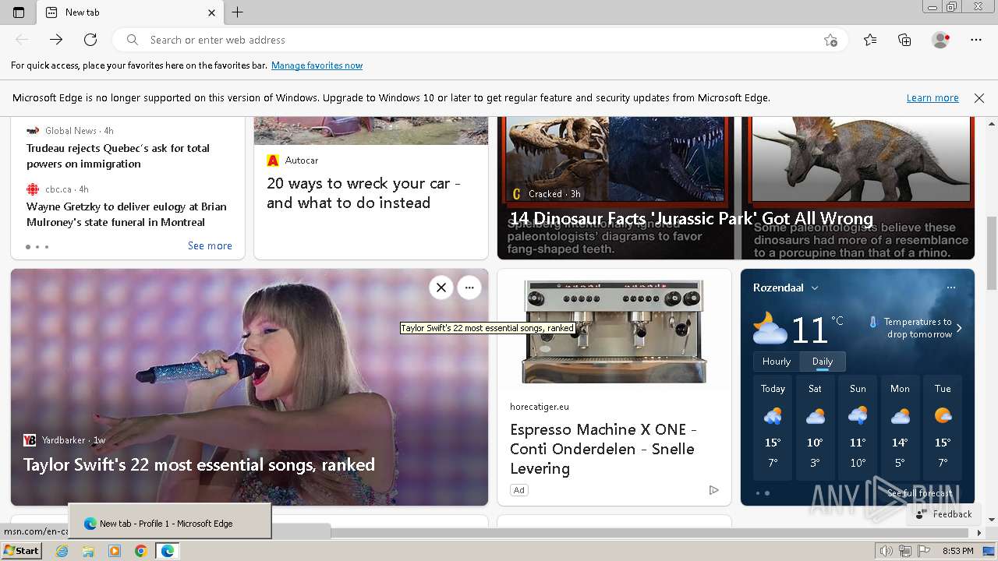998x561 pixels.
Task: Select Monday forecast column
Action: pyautogui.click(x=900, y=428)
